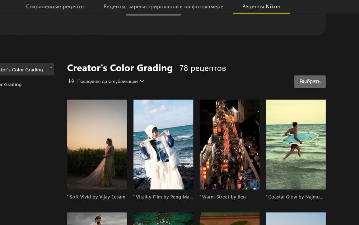Open Soft Vivid by Vijay Eesam thumbnail

pyautogui.click(x=97, y=144)
